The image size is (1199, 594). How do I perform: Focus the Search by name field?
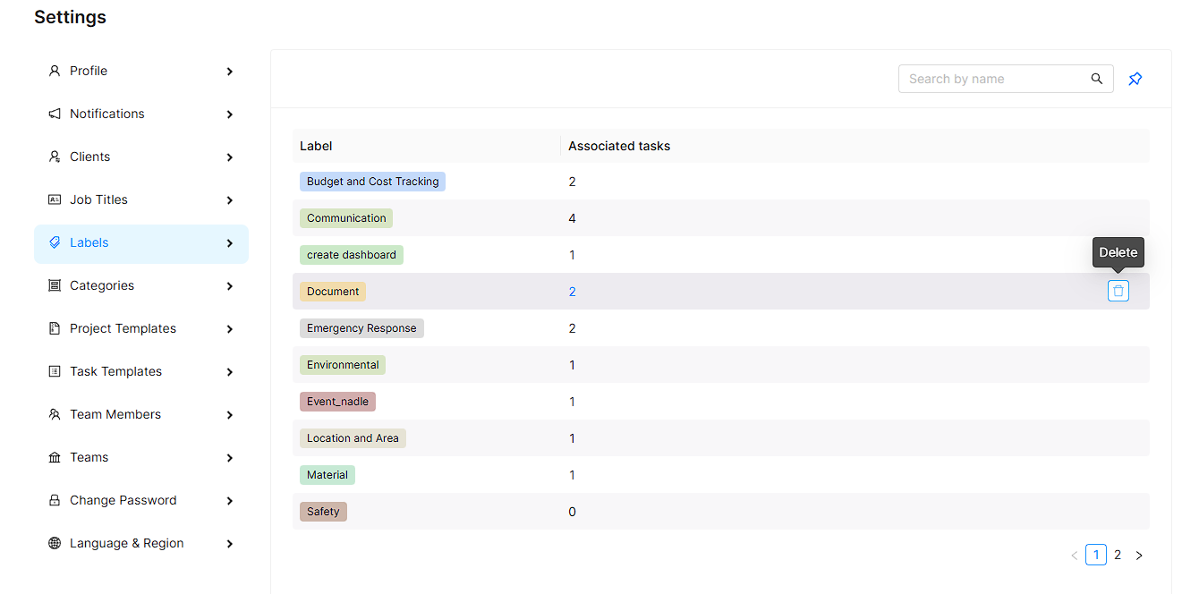pos(991,79)
